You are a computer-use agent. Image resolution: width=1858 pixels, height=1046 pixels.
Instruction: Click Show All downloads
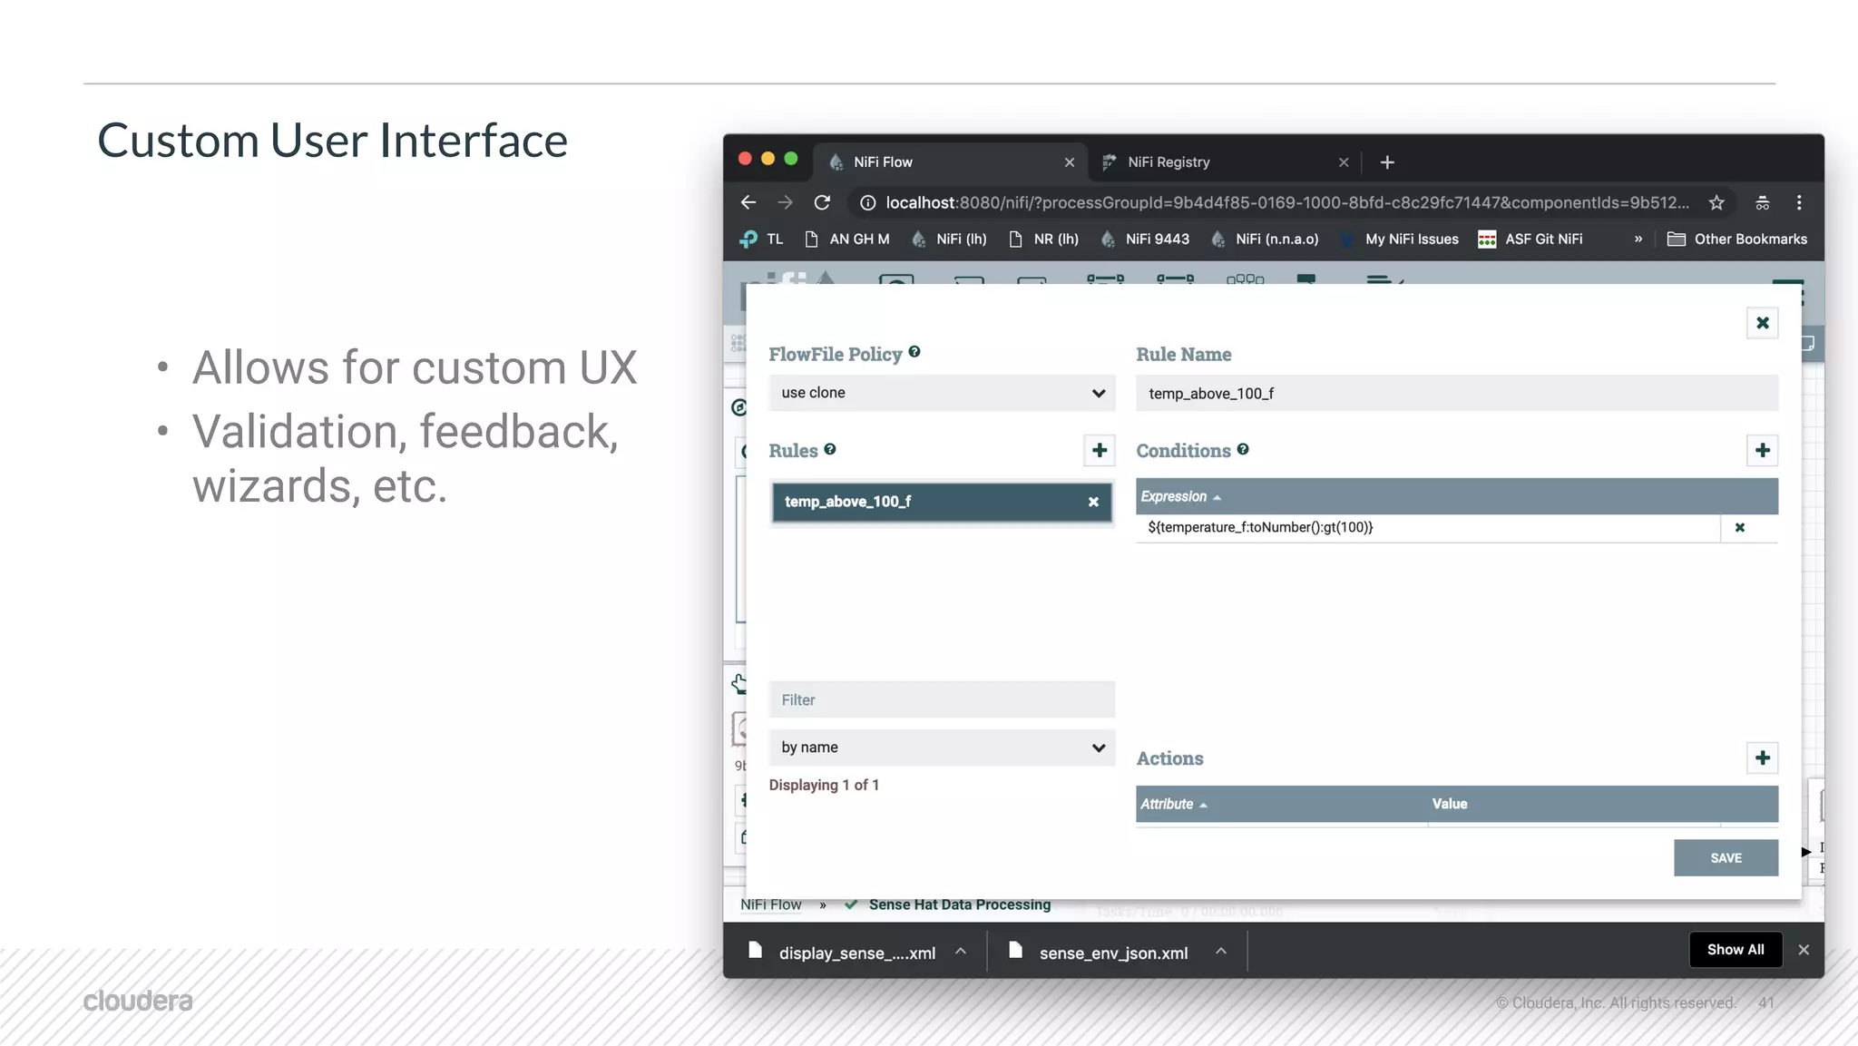point(1736,950)
